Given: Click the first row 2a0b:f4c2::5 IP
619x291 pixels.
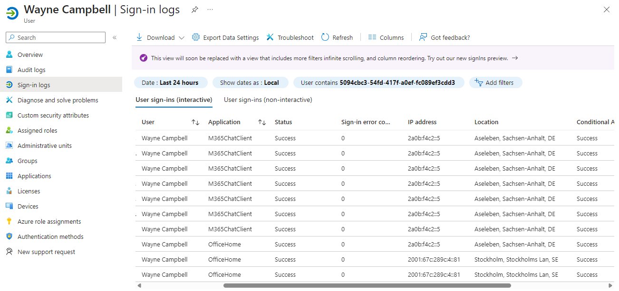Looking at the screenshot, I should pos(424,138).
